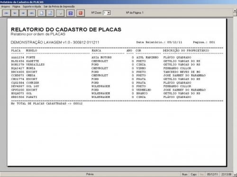Click the GOL 16V model entry

coord(33,86)
